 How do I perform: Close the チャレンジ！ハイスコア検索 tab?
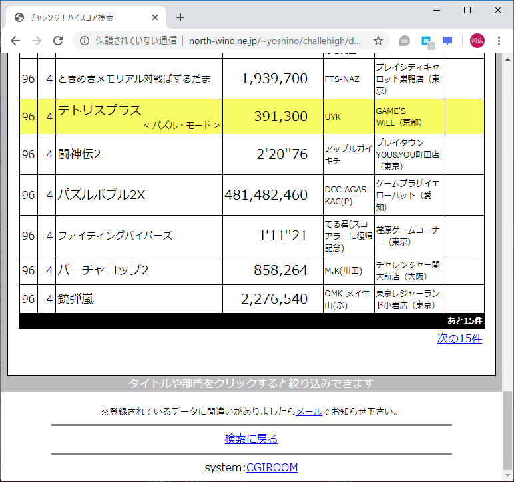155,17
